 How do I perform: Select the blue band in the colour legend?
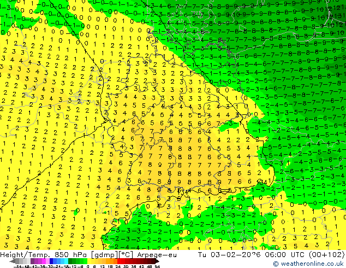pos(59,261)
